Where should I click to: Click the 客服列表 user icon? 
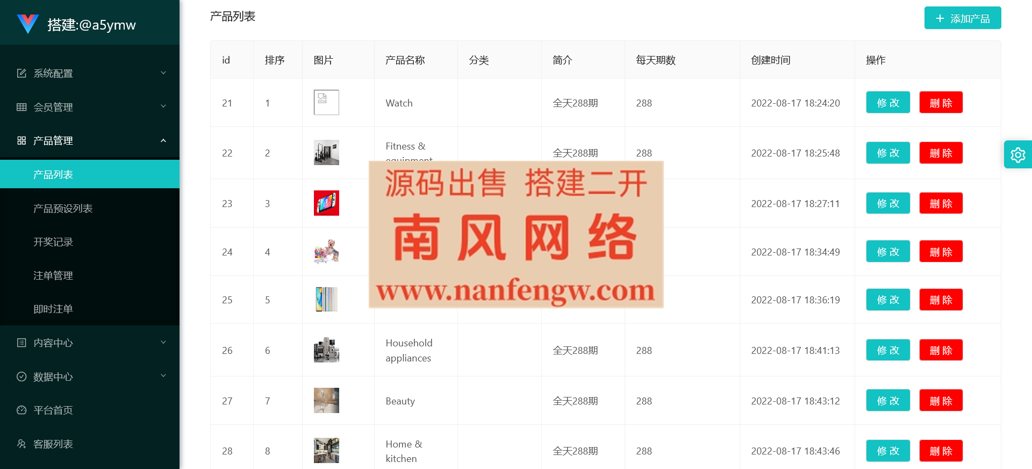coord(21,444)
